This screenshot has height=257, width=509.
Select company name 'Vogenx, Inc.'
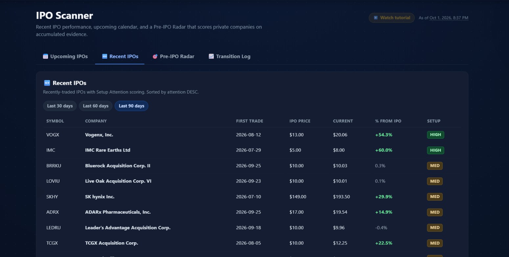(99, 135)
